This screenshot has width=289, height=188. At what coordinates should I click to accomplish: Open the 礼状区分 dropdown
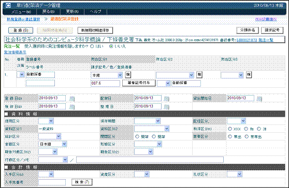[x=234, y=174]
